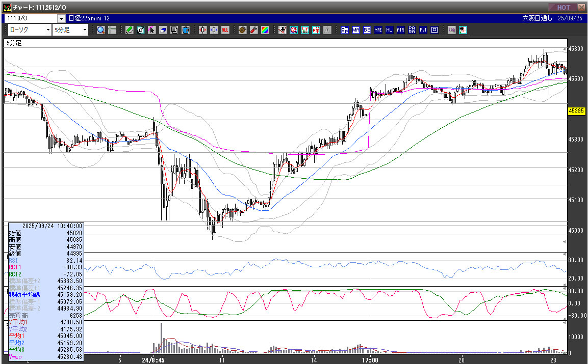
Task: Toggle the HL indicator button
Action: [389, 30]
